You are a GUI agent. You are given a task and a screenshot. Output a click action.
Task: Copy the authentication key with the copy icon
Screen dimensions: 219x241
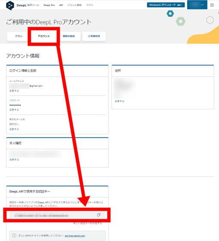(x=99, y=215)
